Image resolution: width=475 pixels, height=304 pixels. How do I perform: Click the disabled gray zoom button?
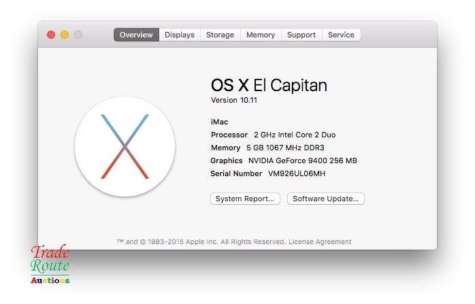[78, 35]
